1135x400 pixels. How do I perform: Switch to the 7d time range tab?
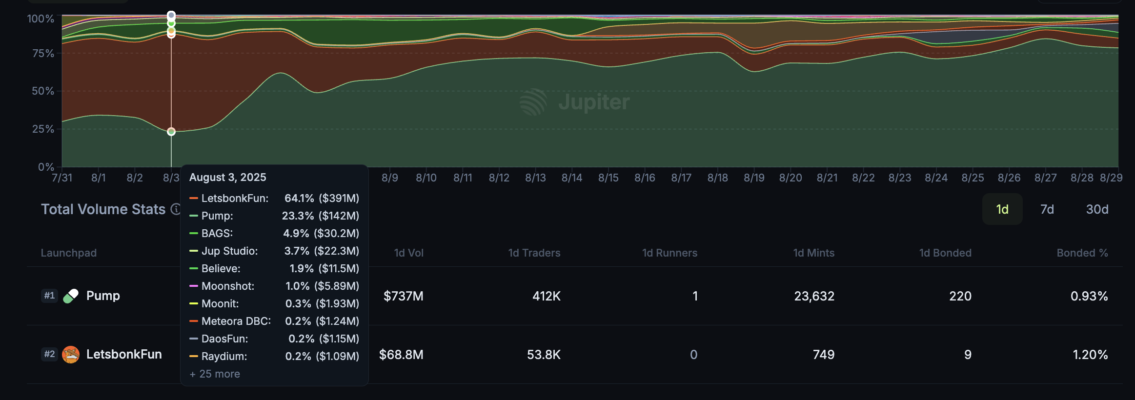(1047, 209)
